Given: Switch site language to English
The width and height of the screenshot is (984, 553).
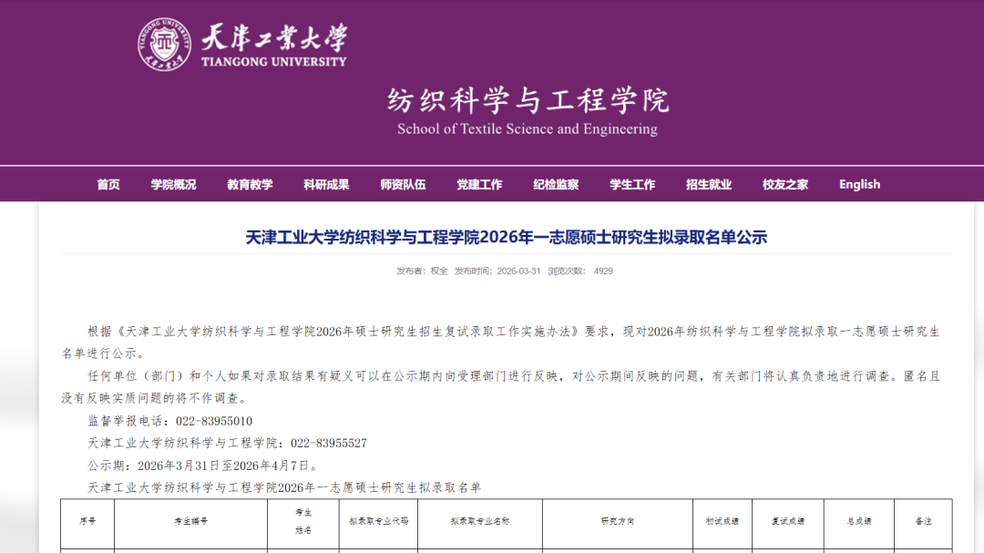Looking at the screenshot, I should pyautogui.click(x=859, y=184).
